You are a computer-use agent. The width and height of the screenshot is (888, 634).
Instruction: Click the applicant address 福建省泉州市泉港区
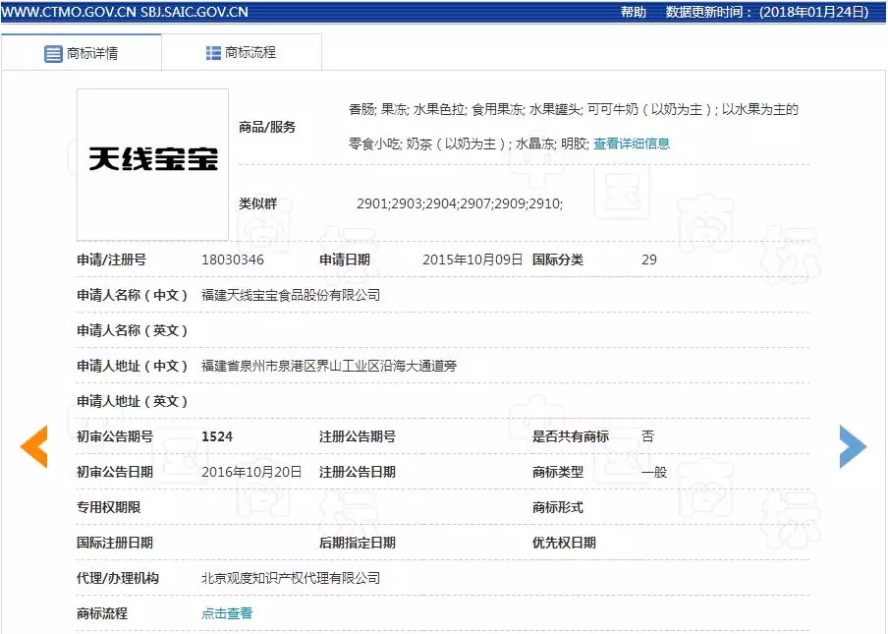click(x=328, y=366)
